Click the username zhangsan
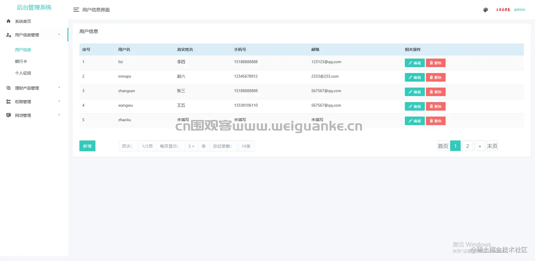This screenshot has width=535, height=261. point(127,91)
